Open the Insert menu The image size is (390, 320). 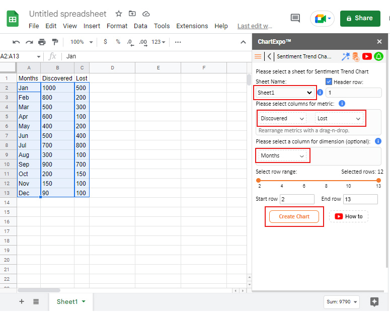click(92, 26)
